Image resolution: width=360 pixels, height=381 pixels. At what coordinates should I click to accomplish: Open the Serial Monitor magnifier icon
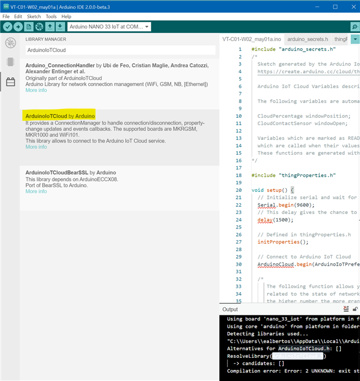tap(354, 27)
